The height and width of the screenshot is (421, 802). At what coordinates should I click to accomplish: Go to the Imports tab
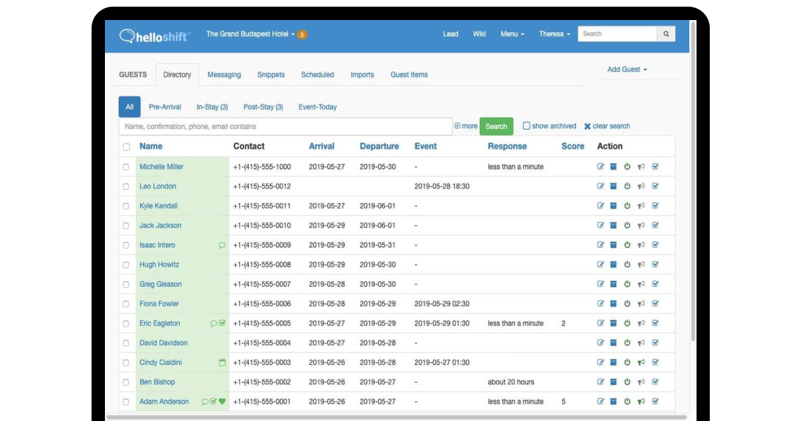[x=362, y=75]
